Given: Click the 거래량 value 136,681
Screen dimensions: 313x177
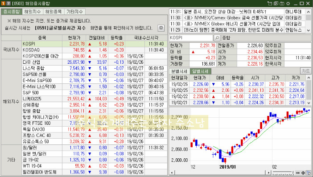Looking at the screenshot, I should point(208,64).
